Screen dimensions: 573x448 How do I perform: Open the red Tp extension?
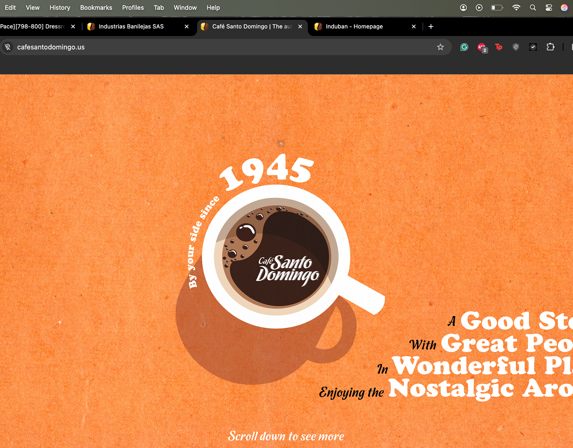click(x=499, y=47)
